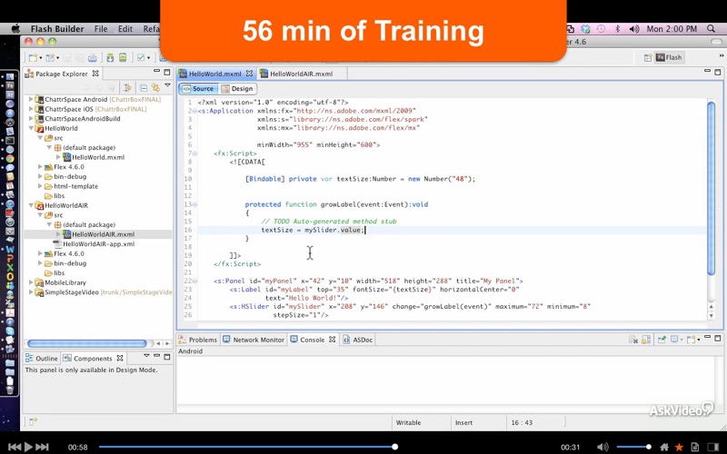Collapse the HelloWorld project
The height and width of the screenshot is (454, 727).
31,128
